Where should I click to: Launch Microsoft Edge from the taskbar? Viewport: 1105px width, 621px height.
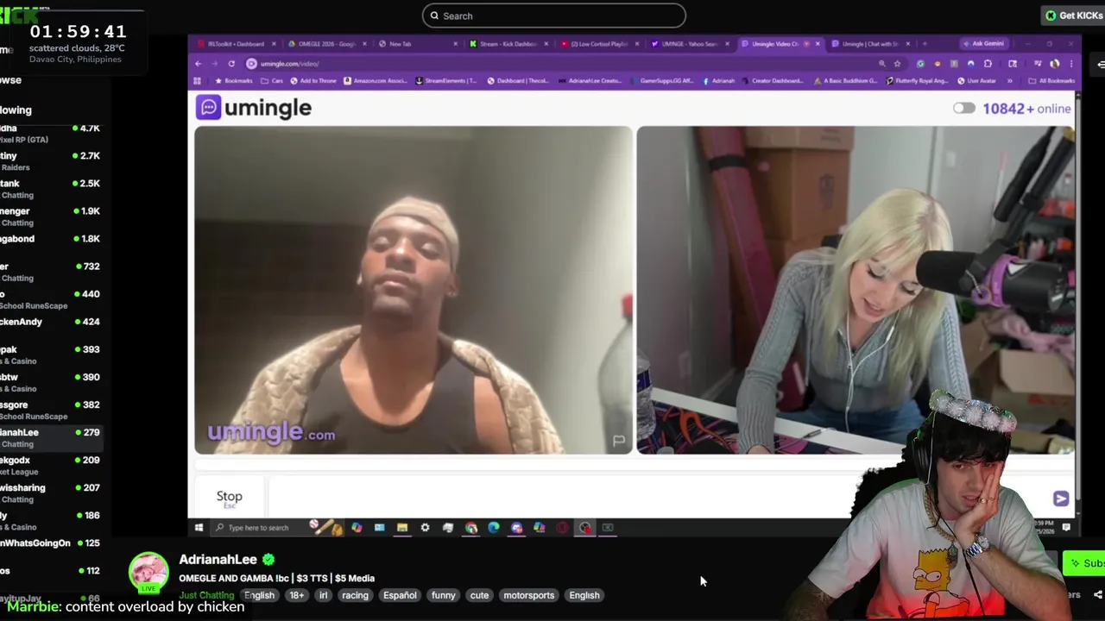(x=494, y=528)
